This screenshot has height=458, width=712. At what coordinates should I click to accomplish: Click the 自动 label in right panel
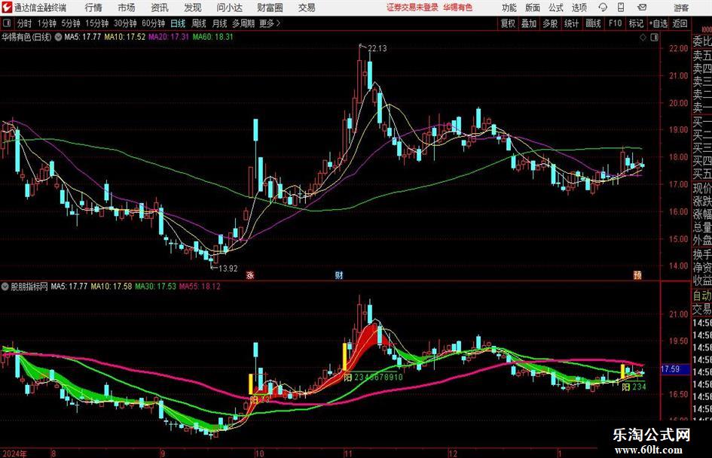click(x=702, y=296)
